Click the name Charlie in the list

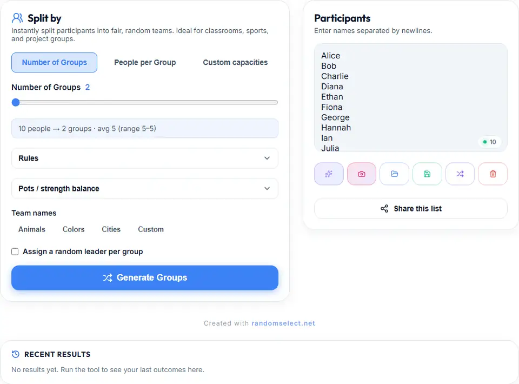(335, 76)
